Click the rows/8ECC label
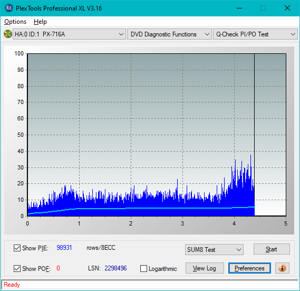The height and width of the screenshot is (291, 300). coord(101,248)
